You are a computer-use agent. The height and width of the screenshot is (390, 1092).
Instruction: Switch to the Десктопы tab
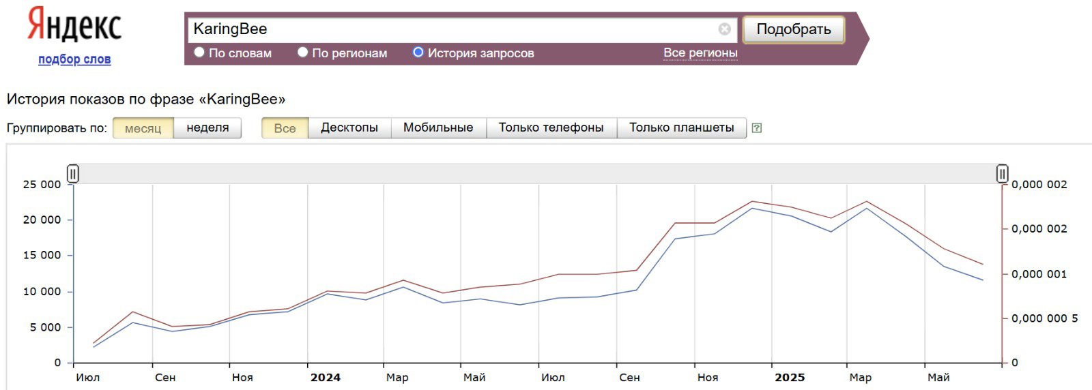click(349, 127)
